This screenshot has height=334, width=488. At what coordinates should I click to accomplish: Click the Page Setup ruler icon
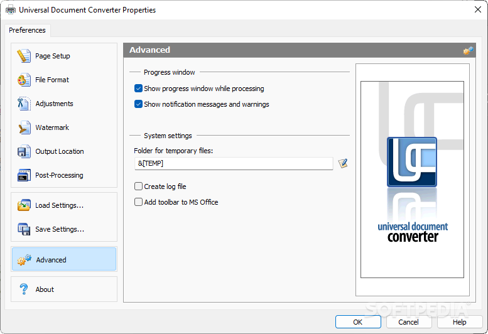pyautogui.click(x=24, y=56)
